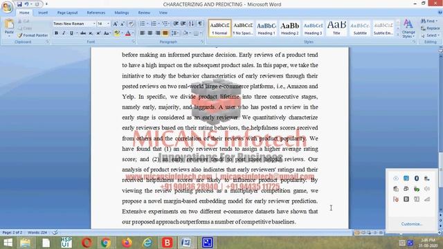Open Change Styles
443x249 pixels.
[x=408, y=29]
